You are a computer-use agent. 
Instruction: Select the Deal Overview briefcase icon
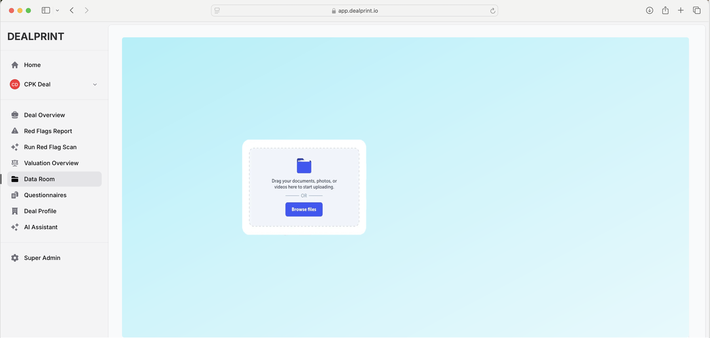click(15, 115)
